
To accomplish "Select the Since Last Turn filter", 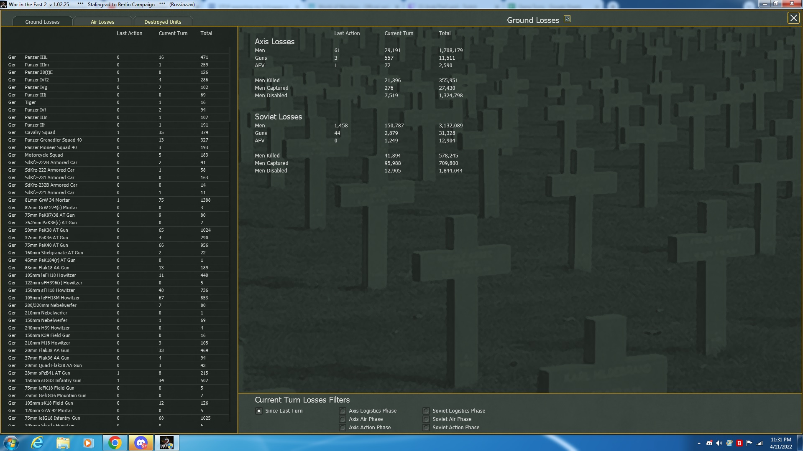I will click(x=259, y=411).
